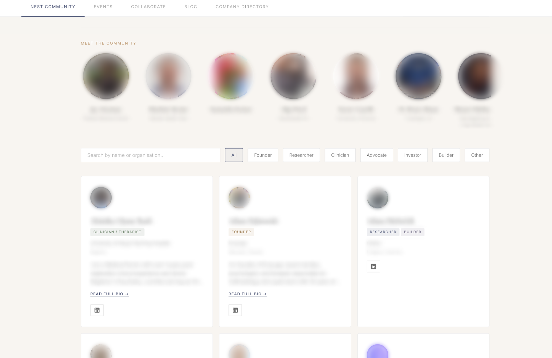Screen dimensions: 552x358
Task: Click avatar on the Founder card
Action: 239,198
